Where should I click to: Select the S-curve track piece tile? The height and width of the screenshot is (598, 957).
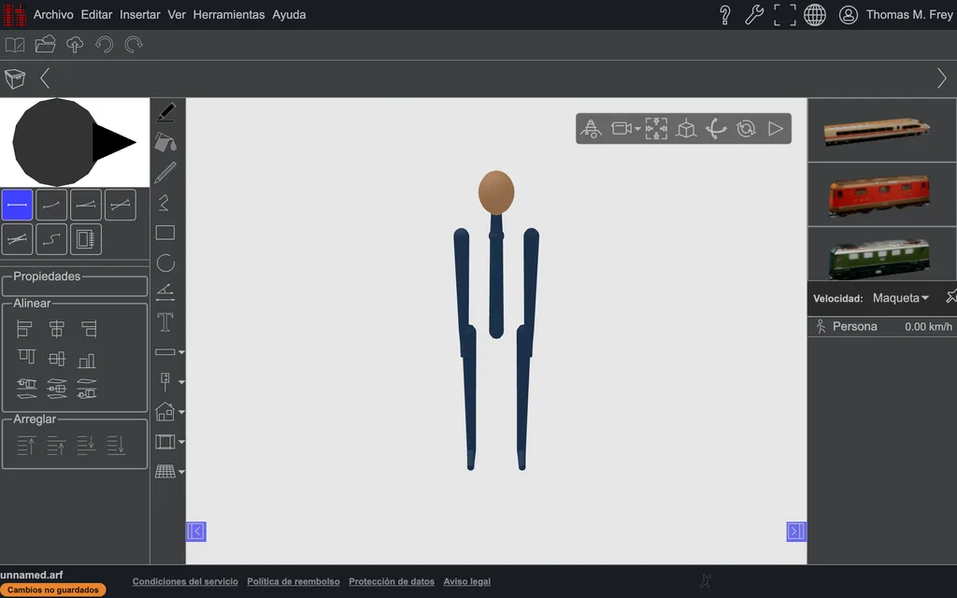[x=51, y=239]
